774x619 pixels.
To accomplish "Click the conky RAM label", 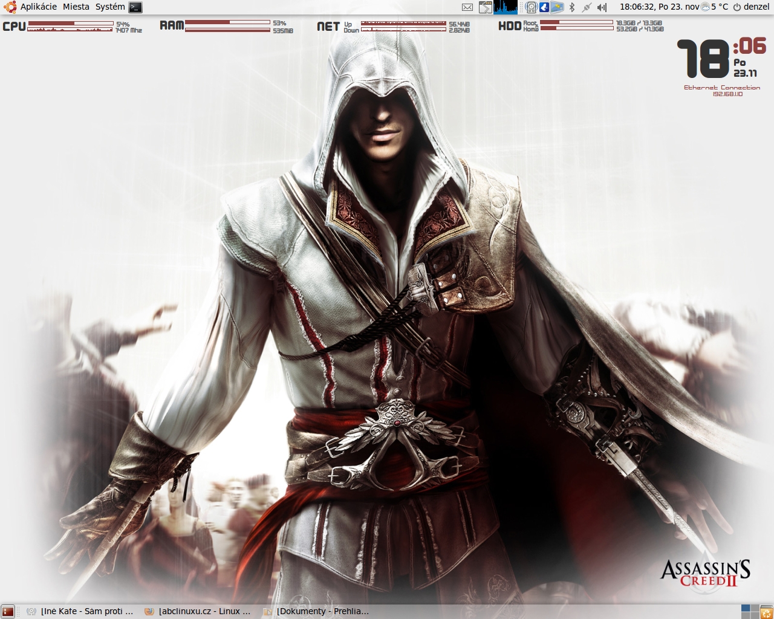I will (x=172, y=25).
